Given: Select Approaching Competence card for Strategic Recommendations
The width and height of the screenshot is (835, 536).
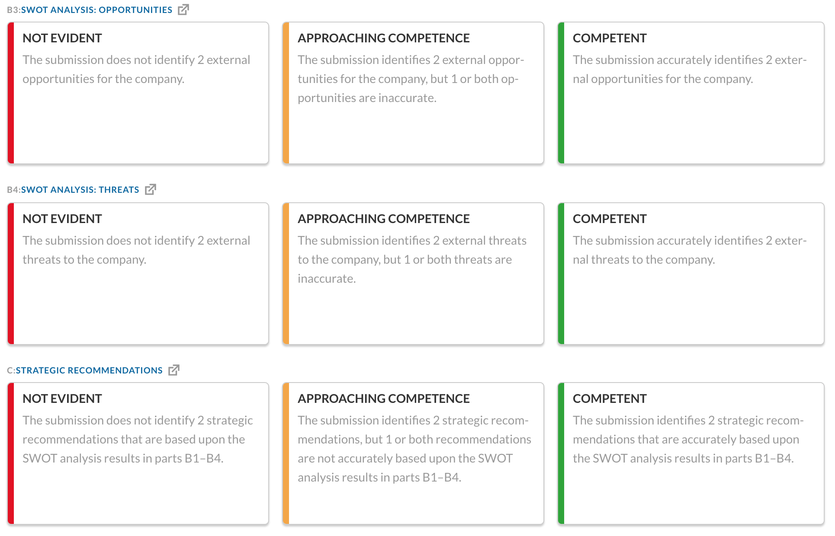Looking at the screenshot, I should (413, 453).
